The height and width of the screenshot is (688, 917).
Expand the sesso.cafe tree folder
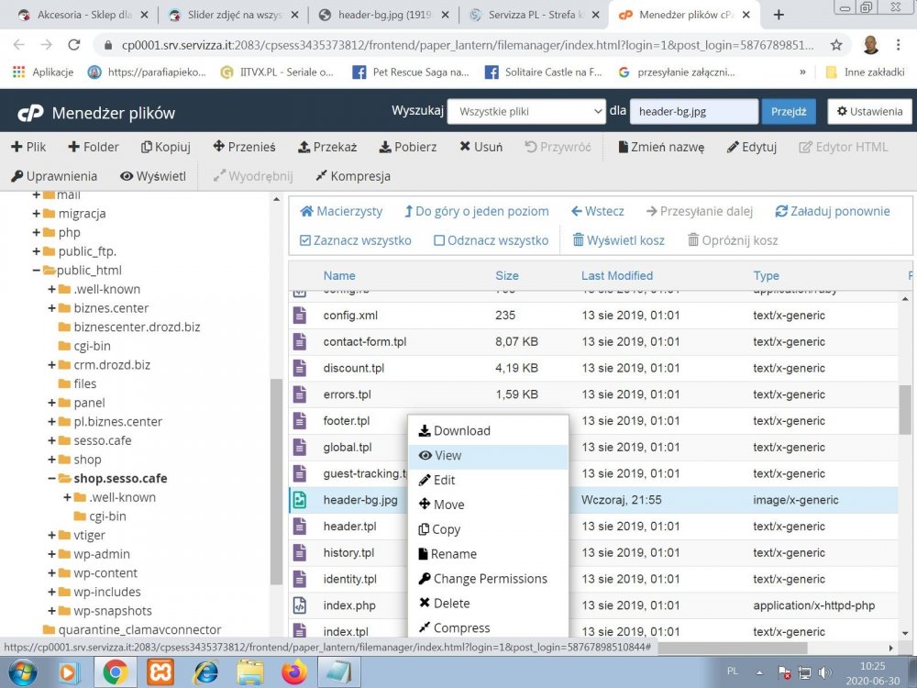pyautogui.click(x=51, y=440)
